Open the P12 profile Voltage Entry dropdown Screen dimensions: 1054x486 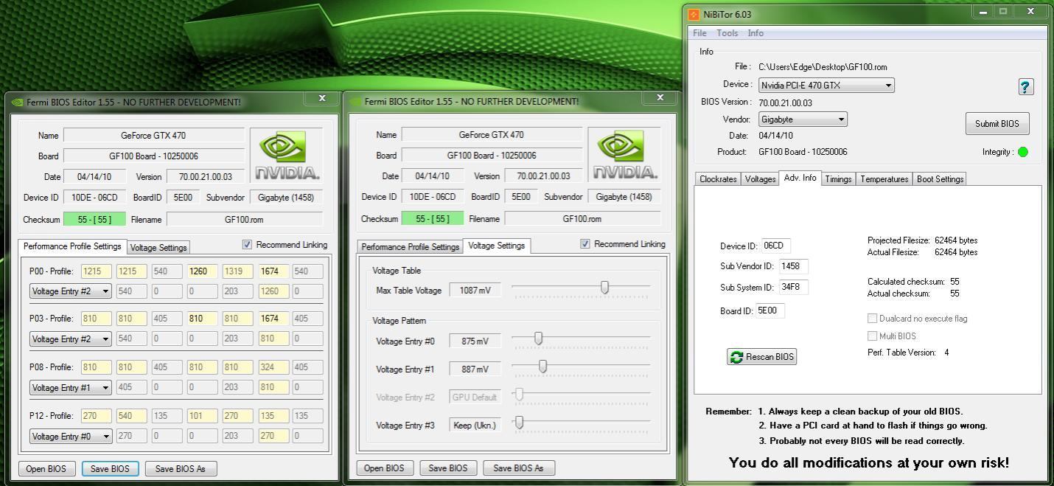pos(71,437)
